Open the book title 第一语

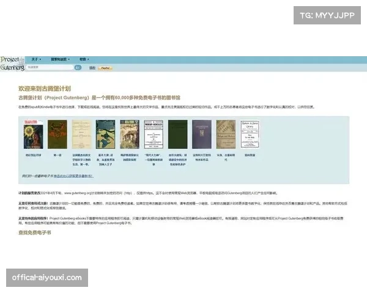point(57,155)
